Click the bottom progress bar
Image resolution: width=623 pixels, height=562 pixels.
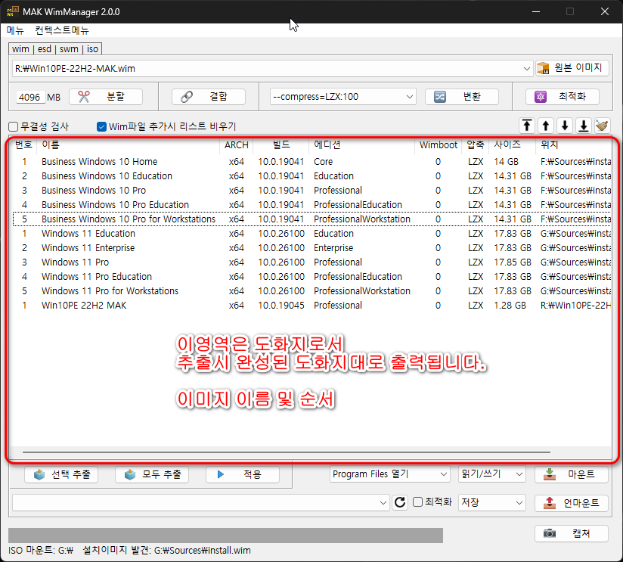click(225, 536)
